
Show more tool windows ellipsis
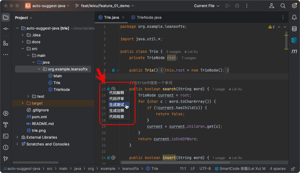point(6,55)
